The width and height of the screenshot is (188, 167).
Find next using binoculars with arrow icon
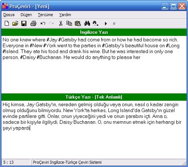(95, 23)
